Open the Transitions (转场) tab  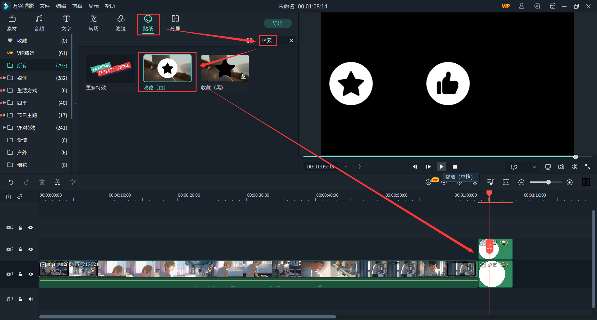(x=94, y=24)
